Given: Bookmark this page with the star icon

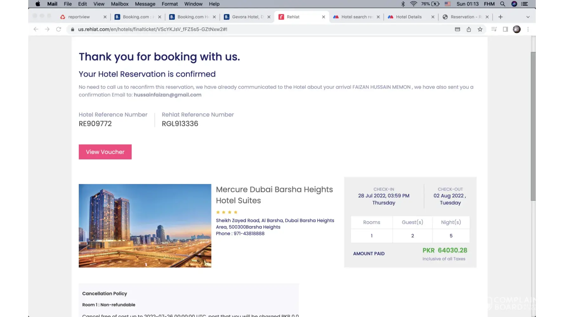Looking at the screenshot, I should pyautogui.click(x=480, y=29).
